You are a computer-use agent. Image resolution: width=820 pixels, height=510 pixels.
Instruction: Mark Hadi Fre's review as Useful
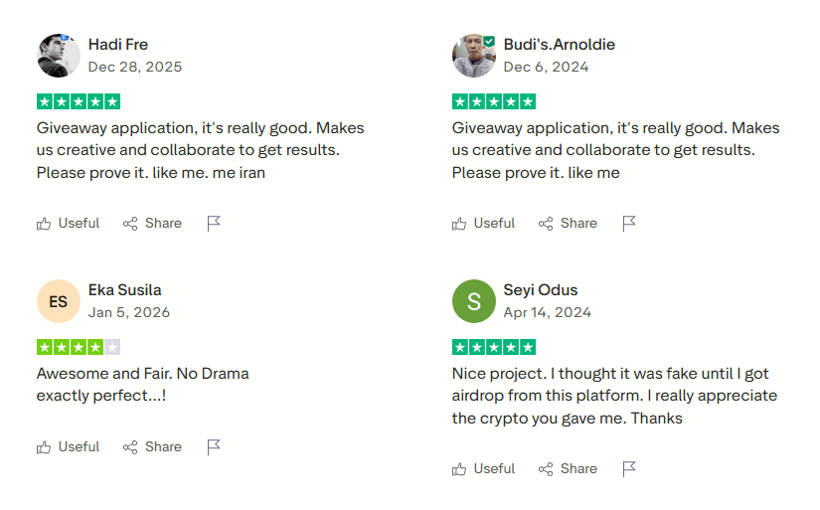(69, 224)
